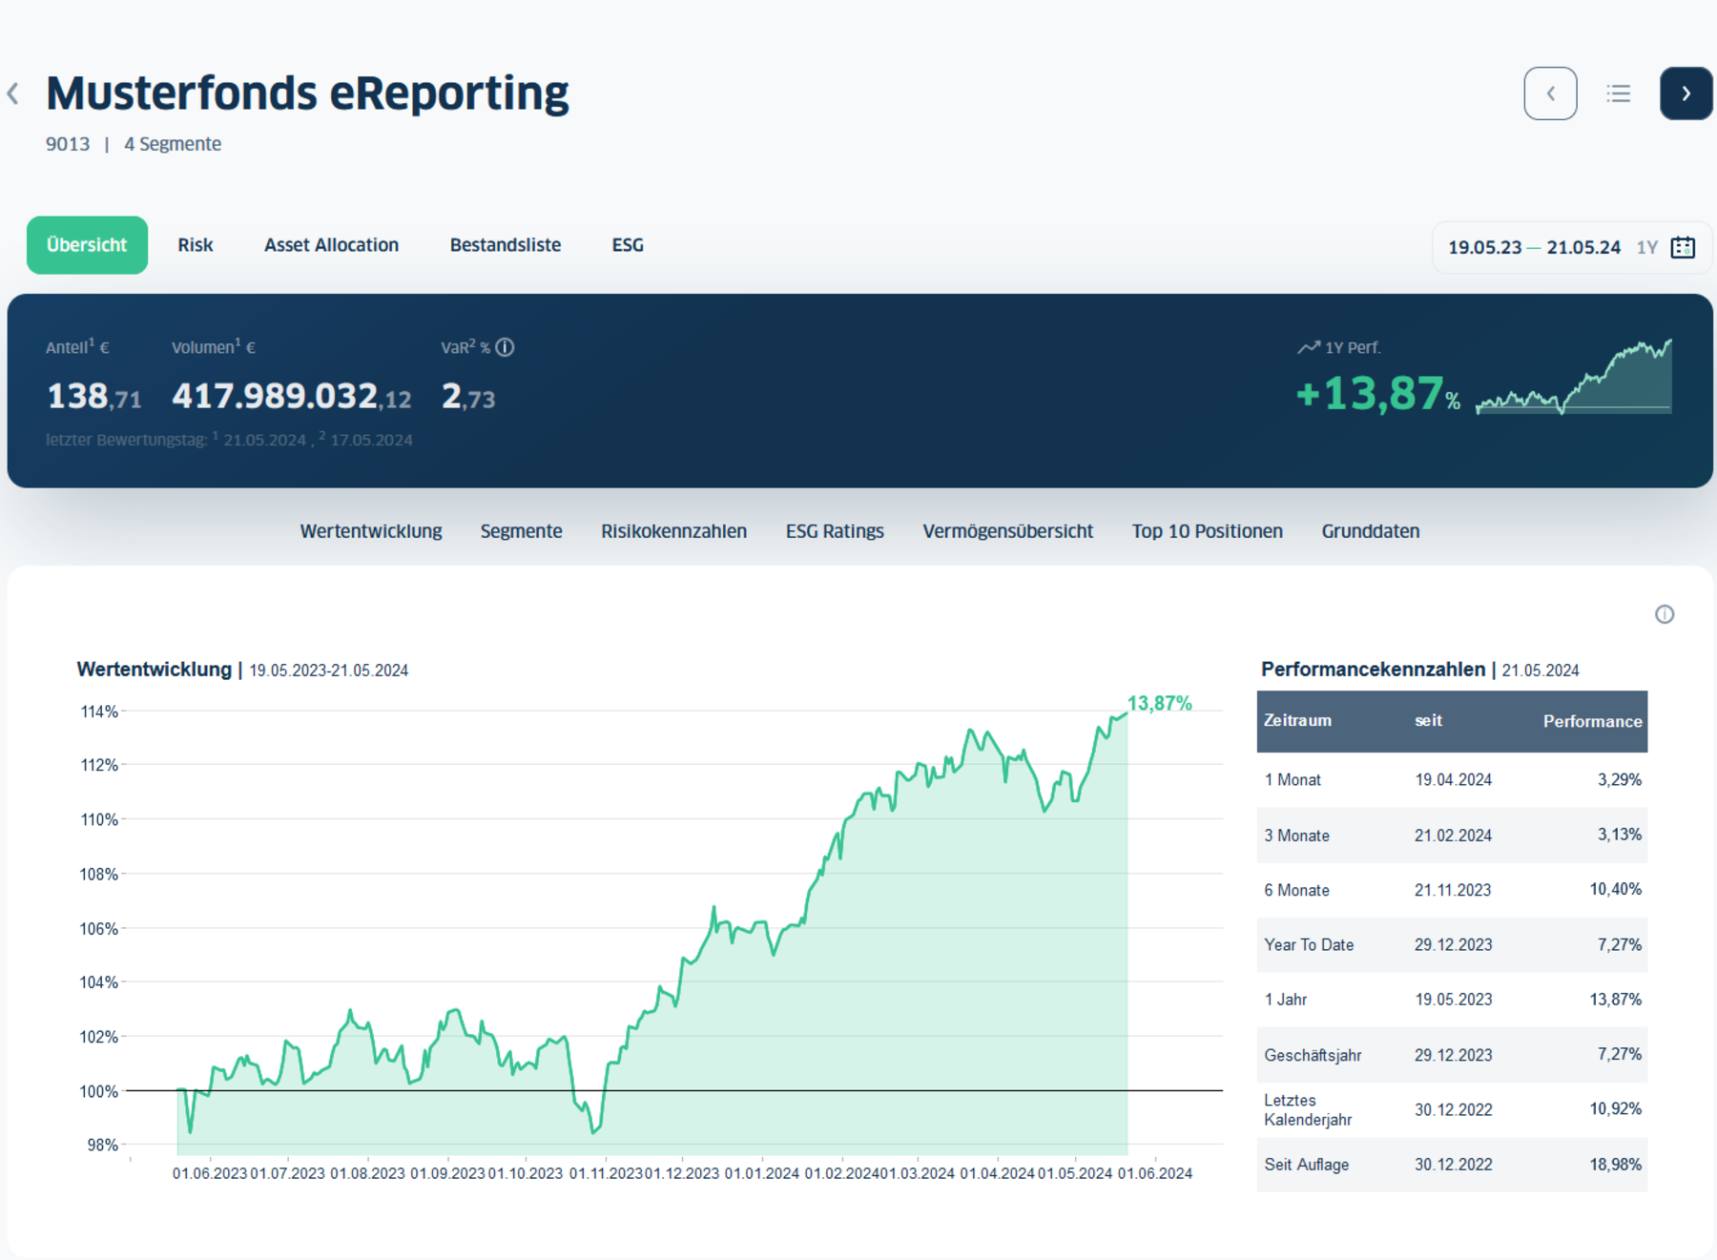Go to next fund with right arrow button
This screenshot has width=1717, height=1260.
[x=1686, y=93]
